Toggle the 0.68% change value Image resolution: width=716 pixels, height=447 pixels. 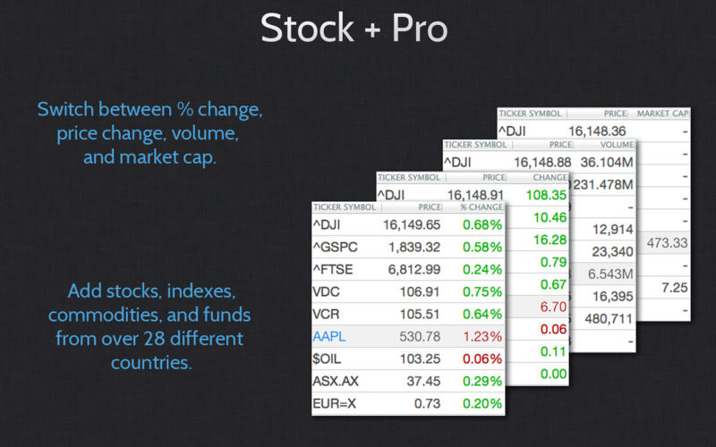tap(483, 224)
